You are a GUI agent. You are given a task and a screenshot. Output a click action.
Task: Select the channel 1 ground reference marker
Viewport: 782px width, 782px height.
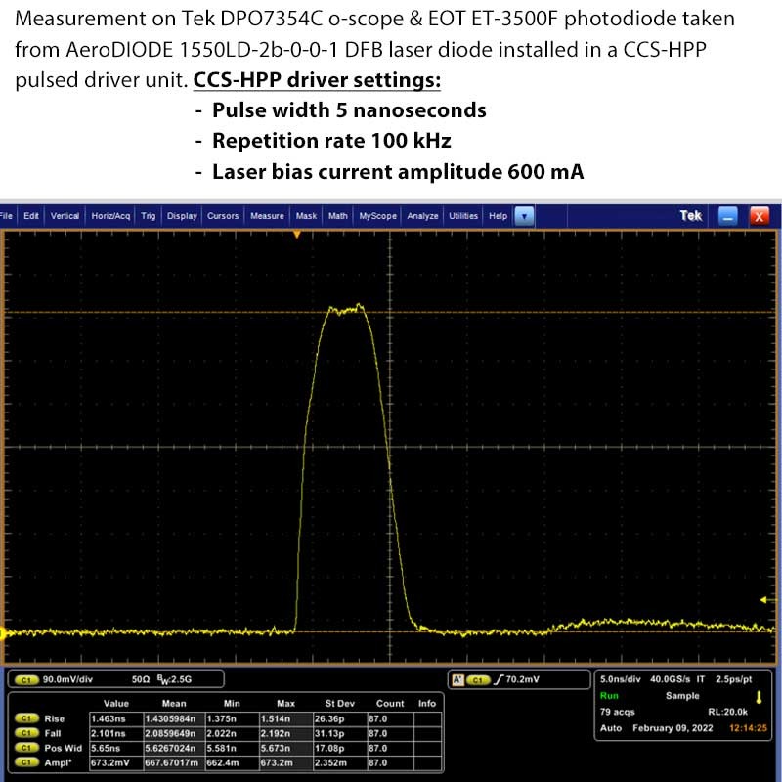tap(3, 633)
